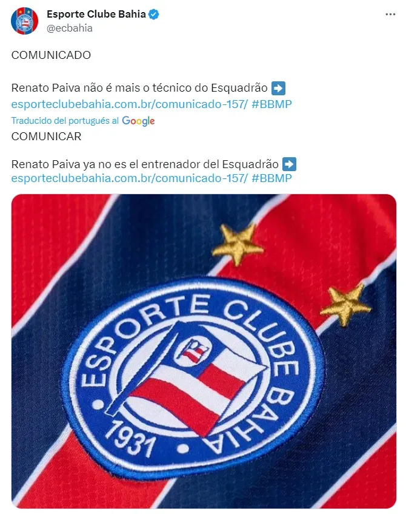The height and width of the screenshot is (514, 406).
Task: Click 'Traducido del portugués al' translation label
Action: tap(65, 121)
